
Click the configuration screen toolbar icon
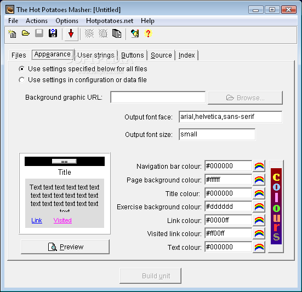click(135, 33)
